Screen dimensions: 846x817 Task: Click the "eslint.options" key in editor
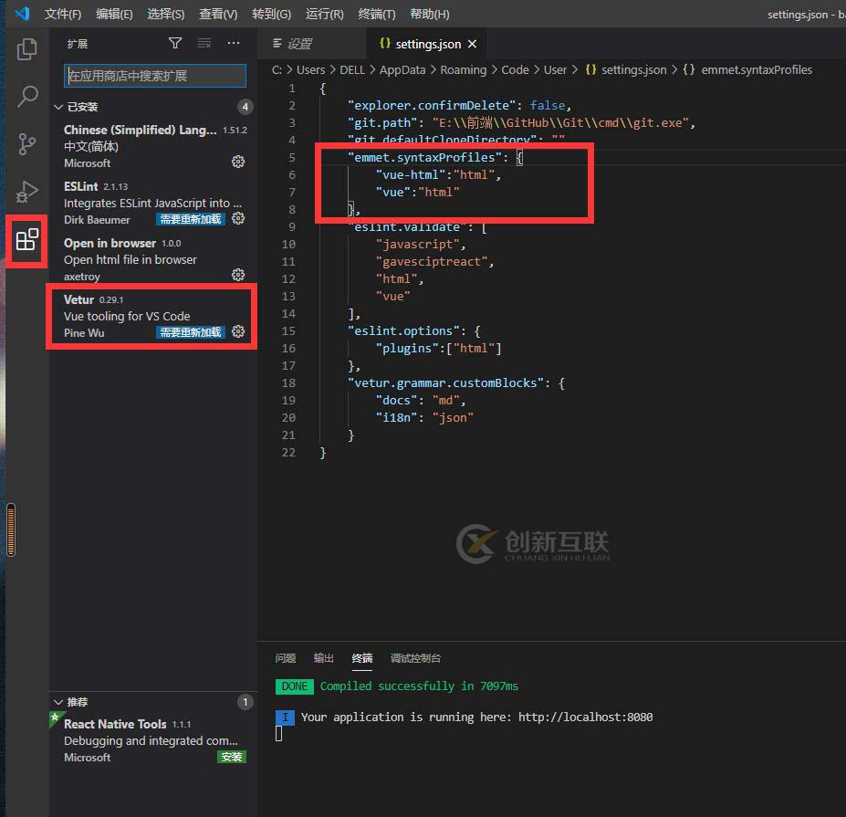coord(403,330)
